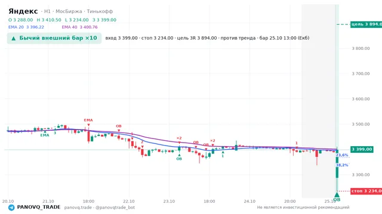Click the green triangle in the Бычий внешний бар badge
This screenshot has height=214, width=382.
click(14, 38)
